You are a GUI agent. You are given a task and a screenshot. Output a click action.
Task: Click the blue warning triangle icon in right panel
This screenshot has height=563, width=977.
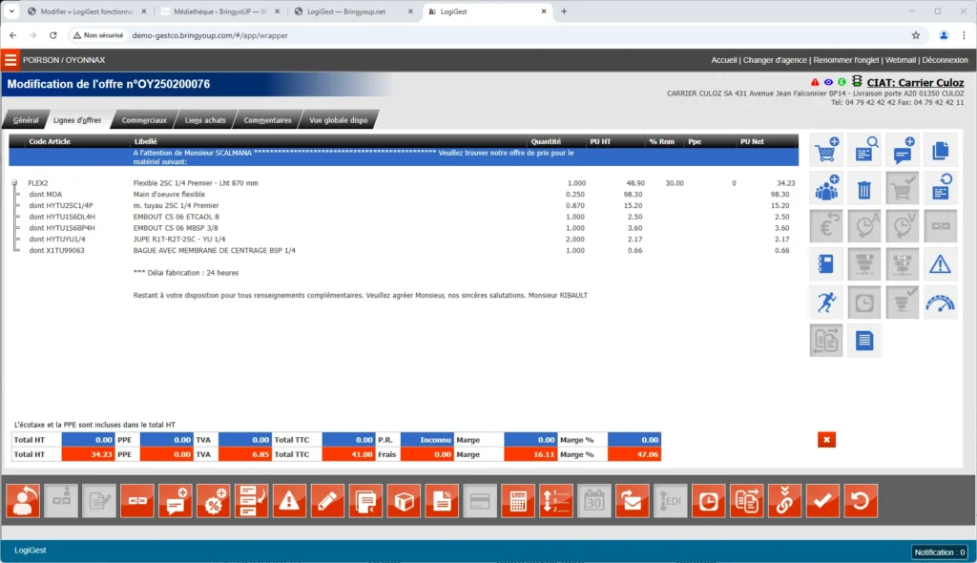click(940, 264)
